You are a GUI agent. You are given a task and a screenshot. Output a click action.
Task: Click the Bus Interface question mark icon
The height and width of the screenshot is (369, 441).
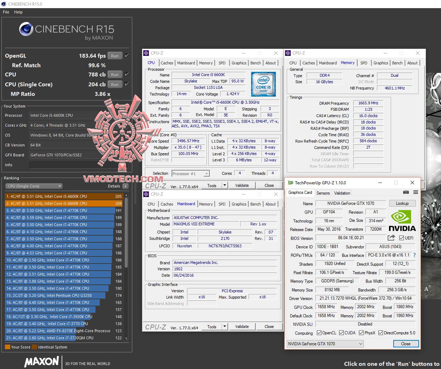tap(414, 255)
